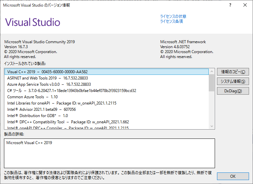Click the Microsoft .NET Framework text
This screenshot has height=184, width=253.
click(x=183, y=42)
